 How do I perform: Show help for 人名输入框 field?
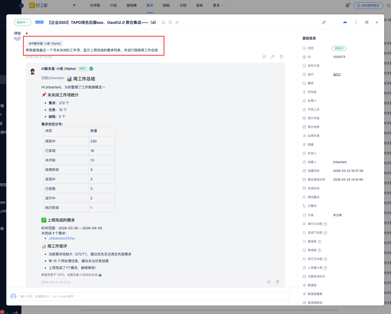(325, 268)
